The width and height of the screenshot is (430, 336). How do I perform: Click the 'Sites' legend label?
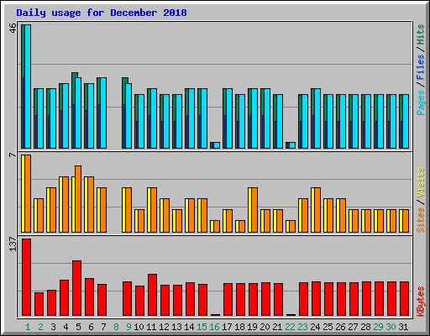coord(421,220)
